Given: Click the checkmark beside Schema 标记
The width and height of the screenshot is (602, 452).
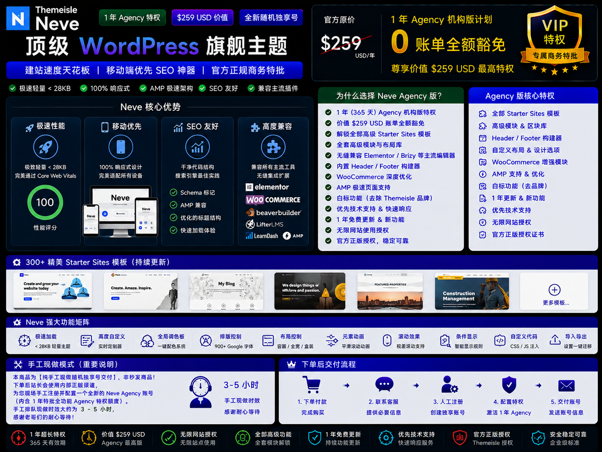Looking at the screenshot, I should [x=173, y=192].
